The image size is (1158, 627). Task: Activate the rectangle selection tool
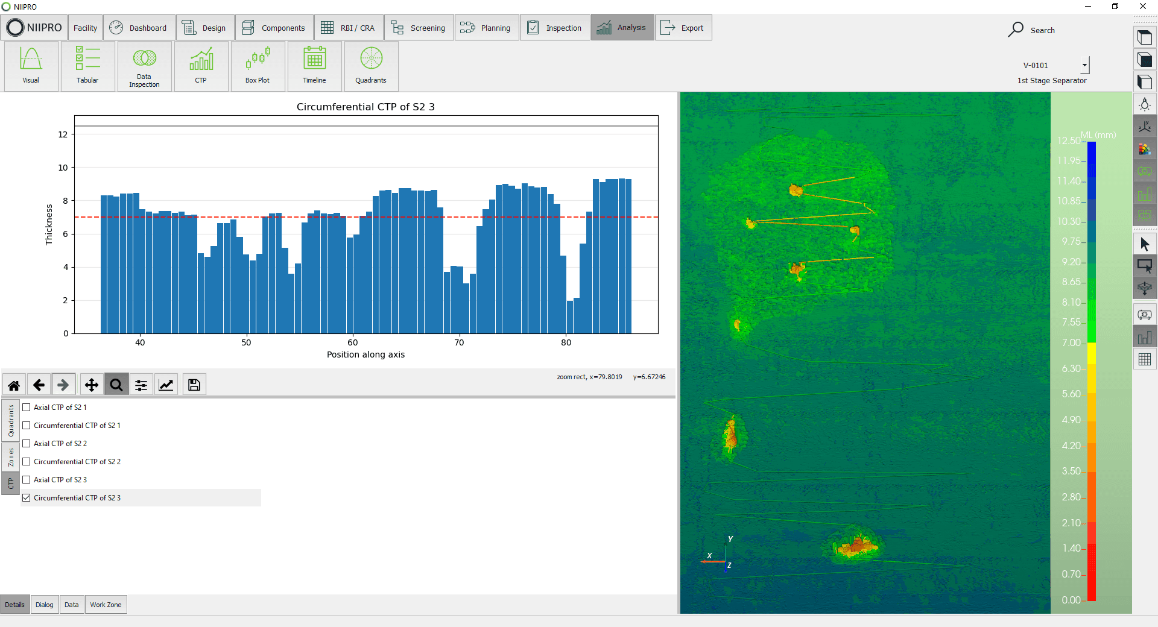point(1145,266)
